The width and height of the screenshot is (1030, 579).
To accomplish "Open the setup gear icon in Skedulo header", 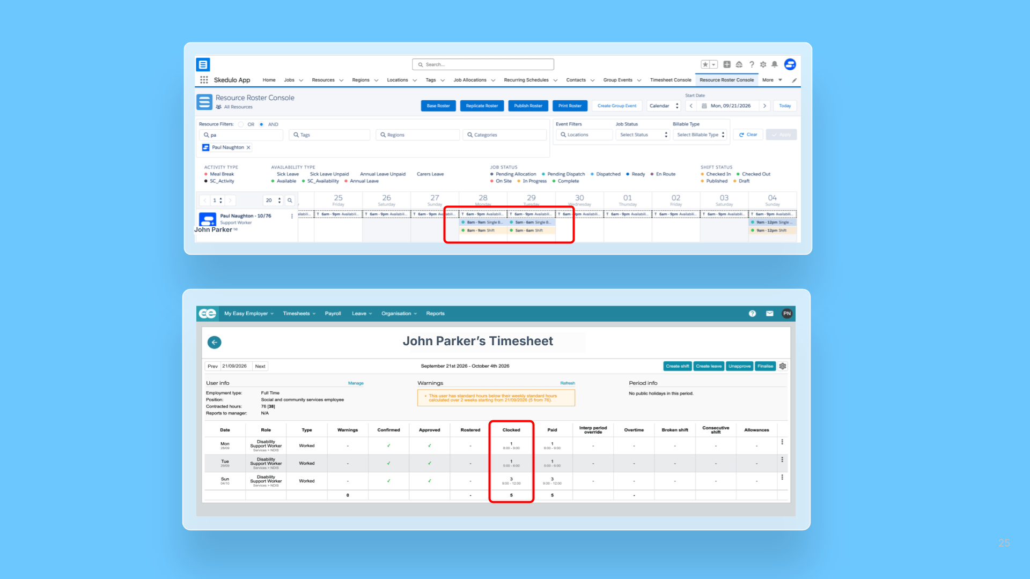I will (x=763, y=64).
